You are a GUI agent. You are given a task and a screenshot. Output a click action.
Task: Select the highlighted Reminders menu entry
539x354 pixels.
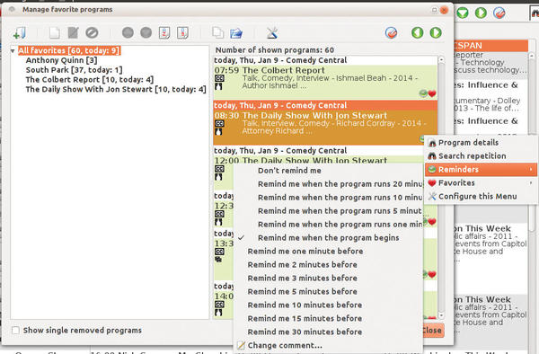tap(482, 170)
